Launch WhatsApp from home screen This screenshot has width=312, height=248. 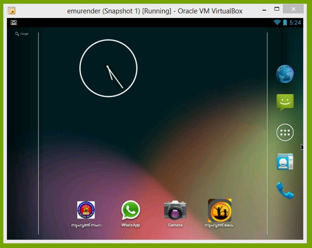point(131,210)
